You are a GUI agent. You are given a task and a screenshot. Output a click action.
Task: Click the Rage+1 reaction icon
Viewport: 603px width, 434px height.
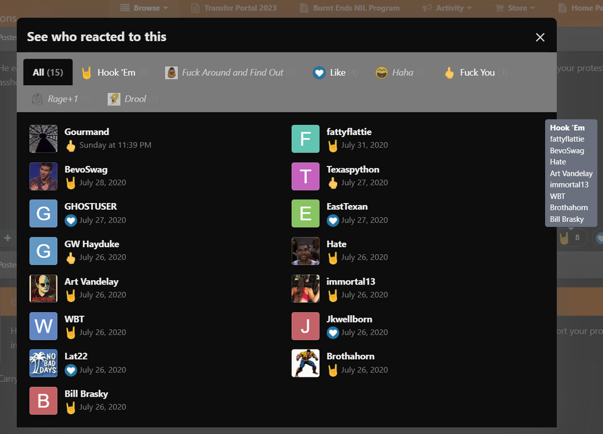[x=37, y=99]
